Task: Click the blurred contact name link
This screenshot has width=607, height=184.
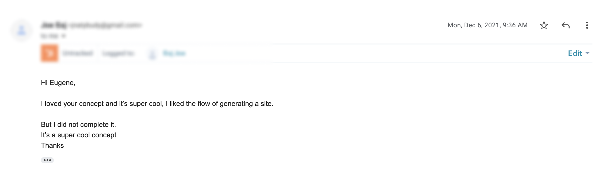Action: click(174, 53)
